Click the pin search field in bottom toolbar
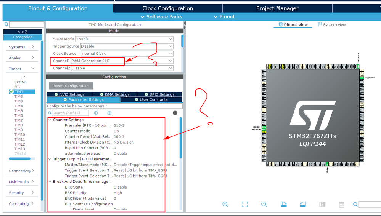This screenshot has height=216, width=381. 370,205
